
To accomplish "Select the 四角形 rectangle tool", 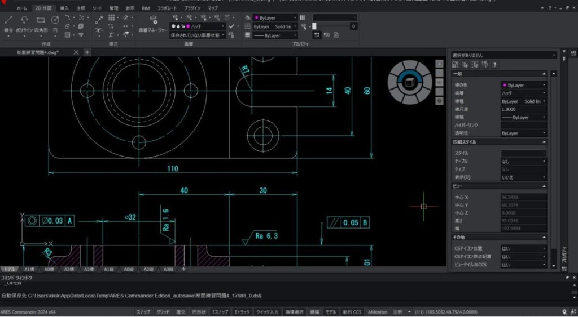I will point(41,24).
